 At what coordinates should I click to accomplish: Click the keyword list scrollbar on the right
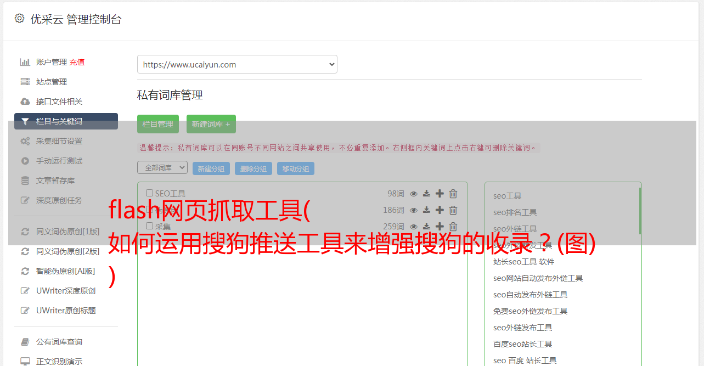click(640, 211)
